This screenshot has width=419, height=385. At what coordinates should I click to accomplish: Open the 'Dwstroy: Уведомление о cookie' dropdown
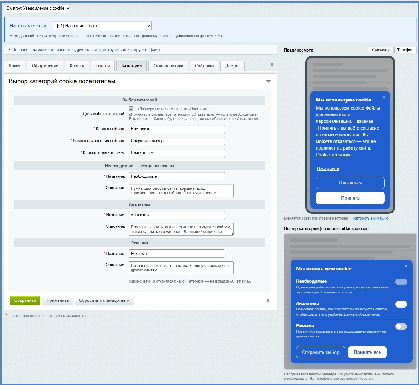click(37, 8)
